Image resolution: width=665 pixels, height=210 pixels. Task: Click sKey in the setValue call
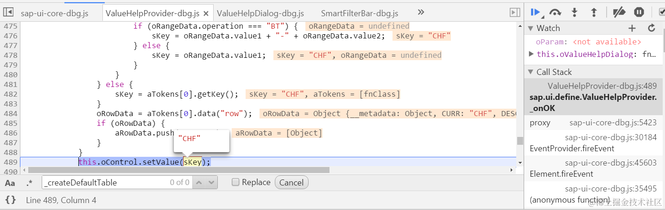point(192,162)
